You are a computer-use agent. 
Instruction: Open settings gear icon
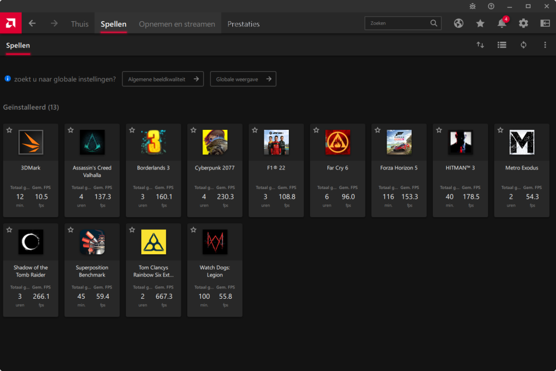click(523, 23)
